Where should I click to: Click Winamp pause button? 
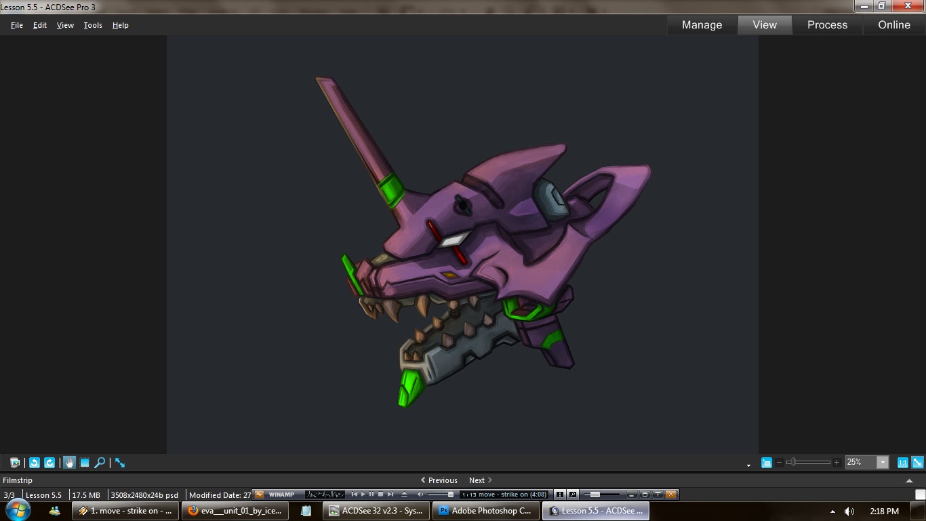(371, 495)
